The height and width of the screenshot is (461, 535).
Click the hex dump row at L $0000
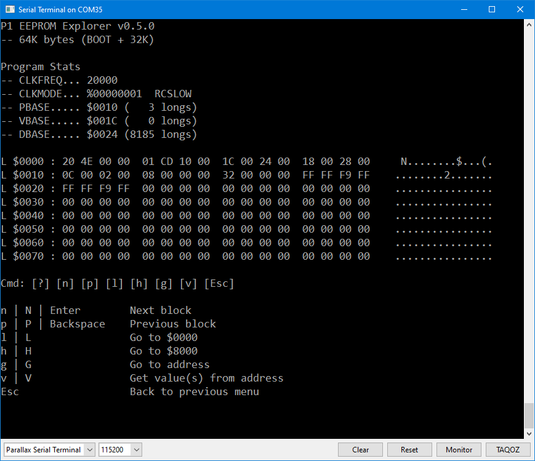185,162
